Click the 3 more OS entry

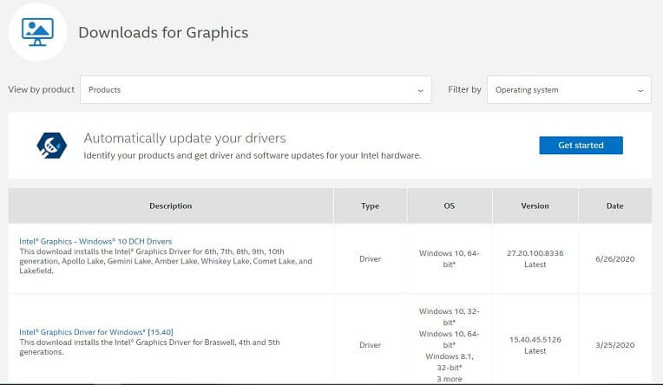449,379
